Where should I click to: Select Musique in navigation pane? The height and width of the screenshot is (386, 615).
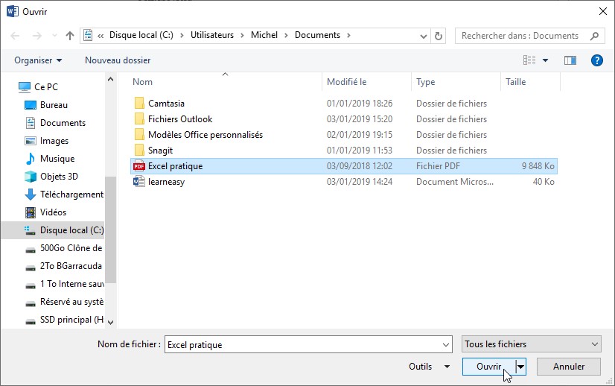click(x=57, y=159)
